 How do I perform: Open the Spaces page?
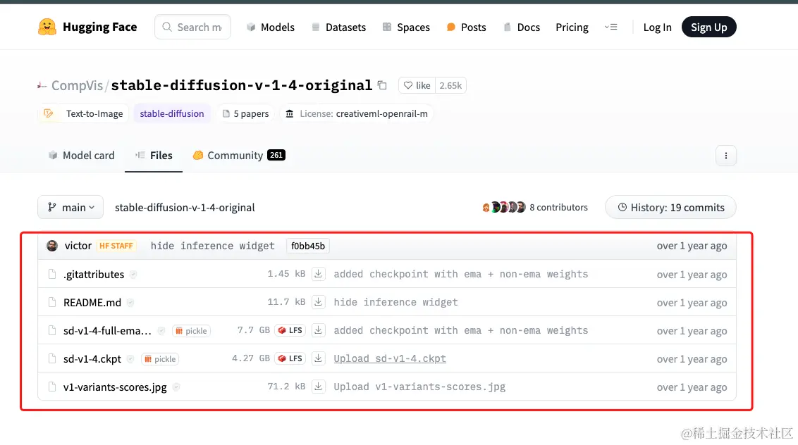406,27
